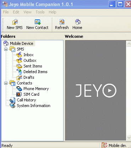Viewport: 131px width, 148px height.
Task: Click the Refresh toolbar icon
Action: click(62, 22)
